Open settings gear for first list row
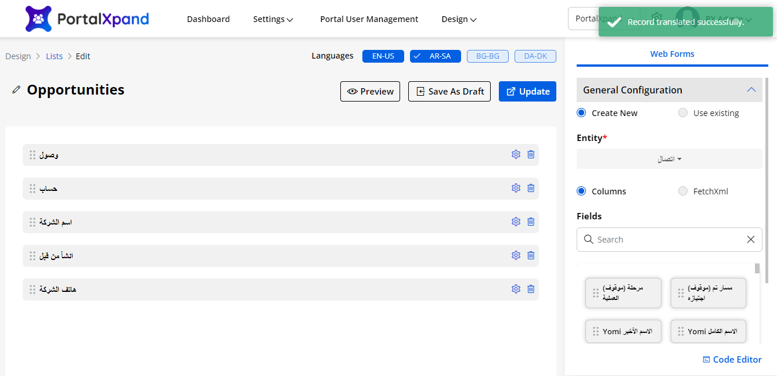Viewport: 777px width, 376px height. [x=516, y=154]
